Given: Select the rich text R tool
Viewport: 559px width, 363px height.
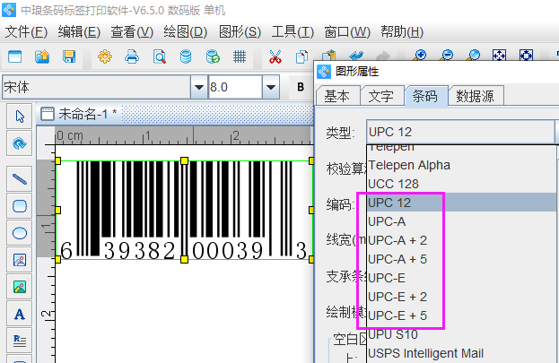Looking at the screenshot, I should click(x=20, y=341).
